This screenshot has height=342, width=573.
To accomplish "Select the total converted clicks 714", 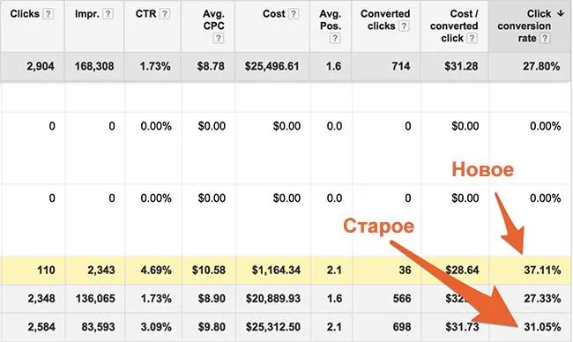I will click(401, 66).
